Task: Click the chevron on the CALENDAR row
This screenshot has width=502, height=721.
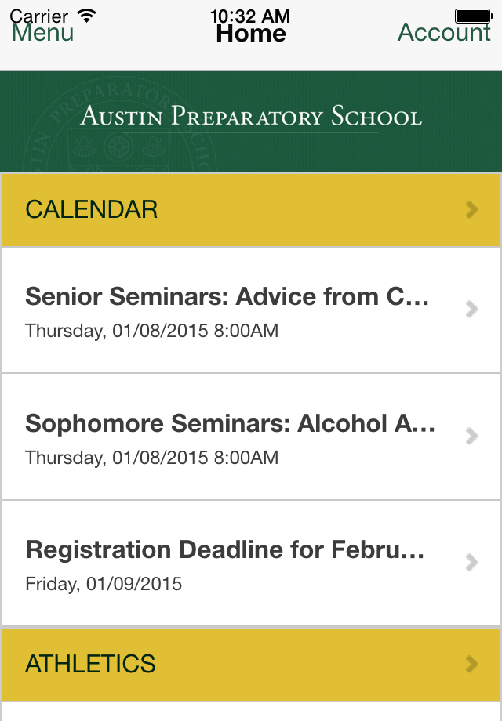Action: [471, 210]
